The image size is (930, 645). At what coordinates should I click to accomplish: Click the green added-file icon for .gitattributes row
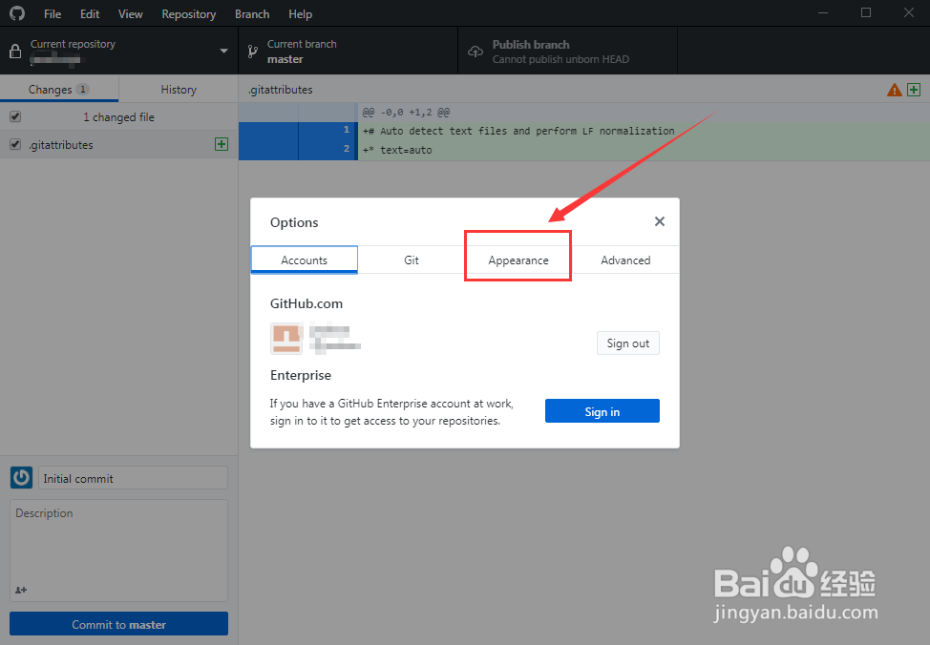(x=222, y=144)
